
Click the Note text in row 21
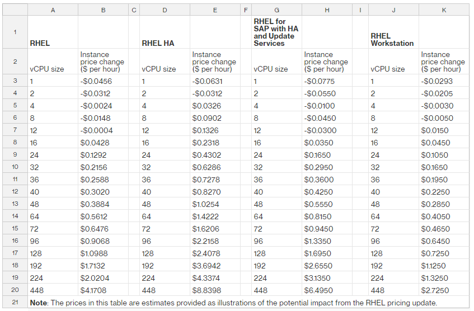[233, 303]
